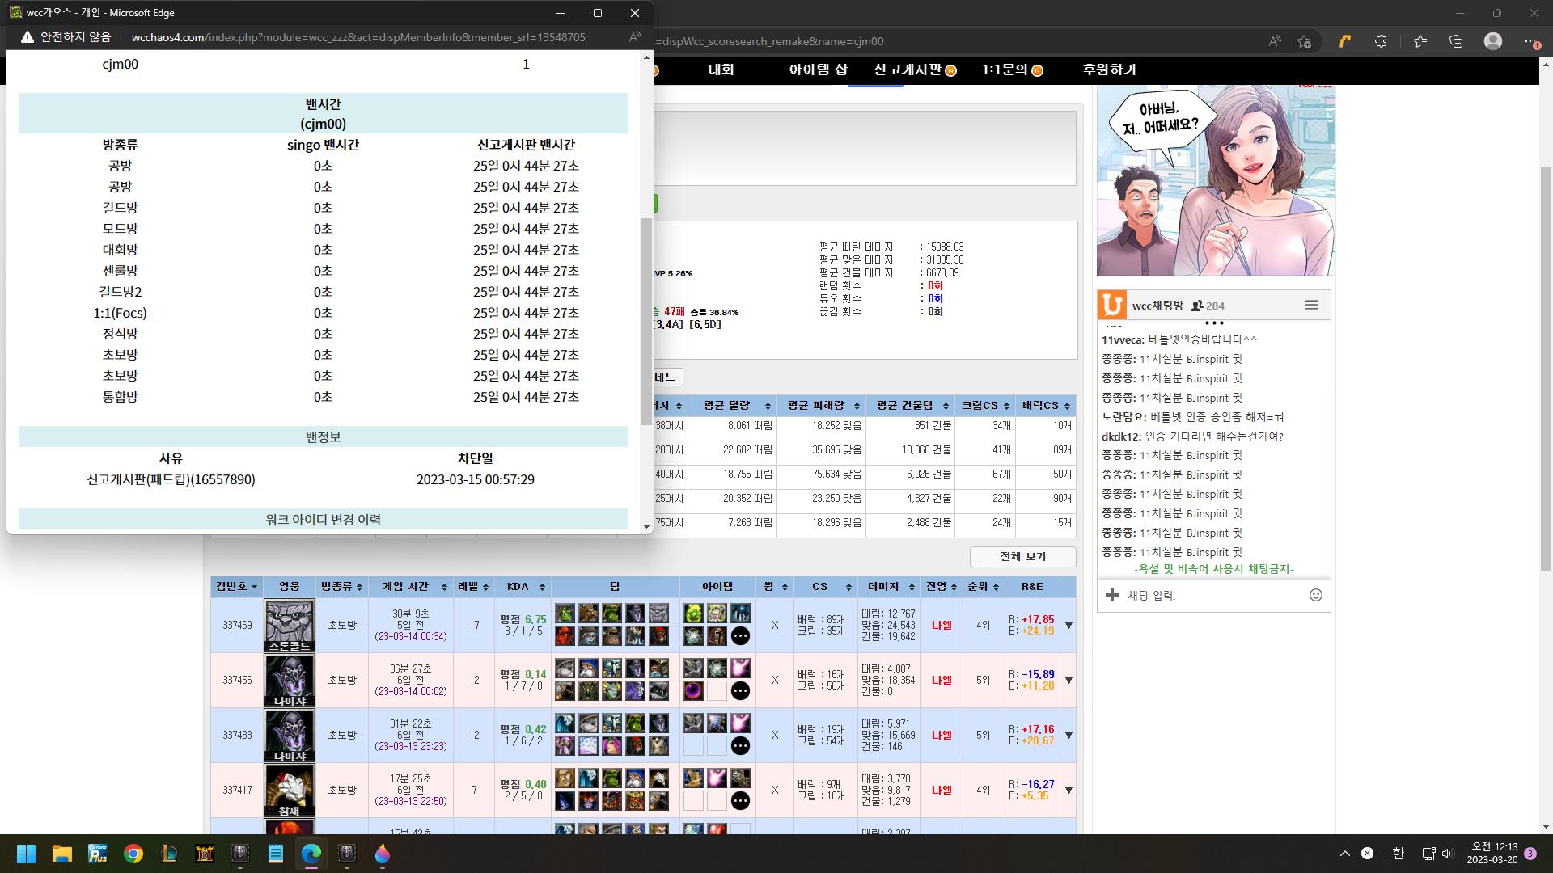Open Edge collections icon
The height and width of the screenshot is (873, 1553).
pyautogui.click(x=1456, y=41)
